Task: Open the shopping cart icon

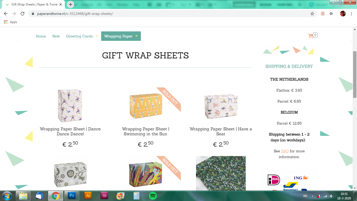Action: click(311, 36)
